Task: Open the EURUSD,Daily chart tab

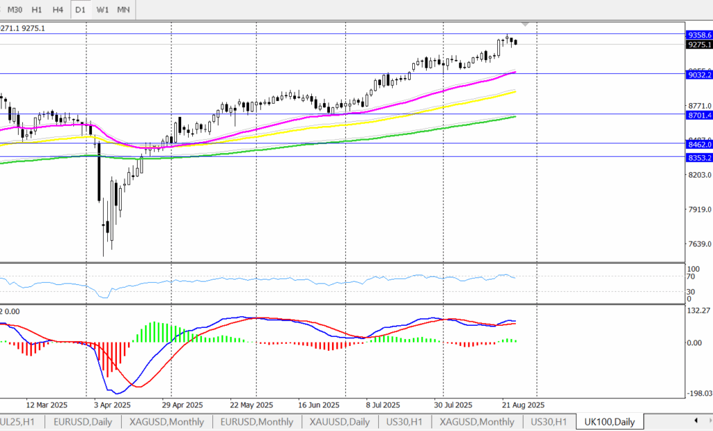Action: pyautogui.click(x=82, y=422)
